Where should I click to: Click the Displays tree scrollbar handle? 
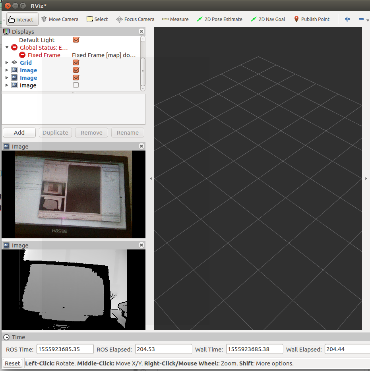[x=143, y=71]
